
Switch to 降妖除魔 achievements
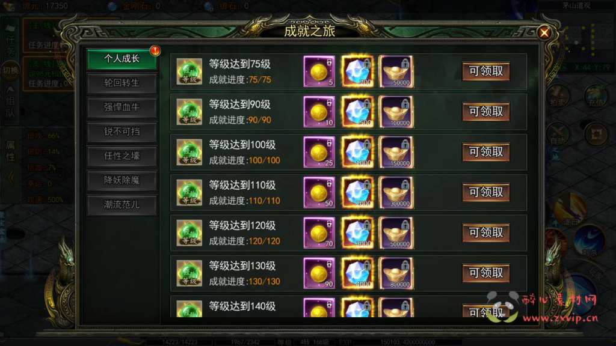click(122, 180)
